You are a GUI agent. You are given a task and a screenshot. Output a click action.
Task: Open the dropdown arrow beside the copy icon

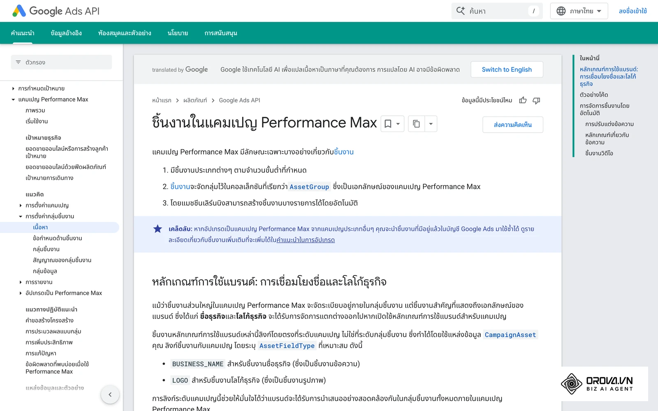click(x=431, y=124)
